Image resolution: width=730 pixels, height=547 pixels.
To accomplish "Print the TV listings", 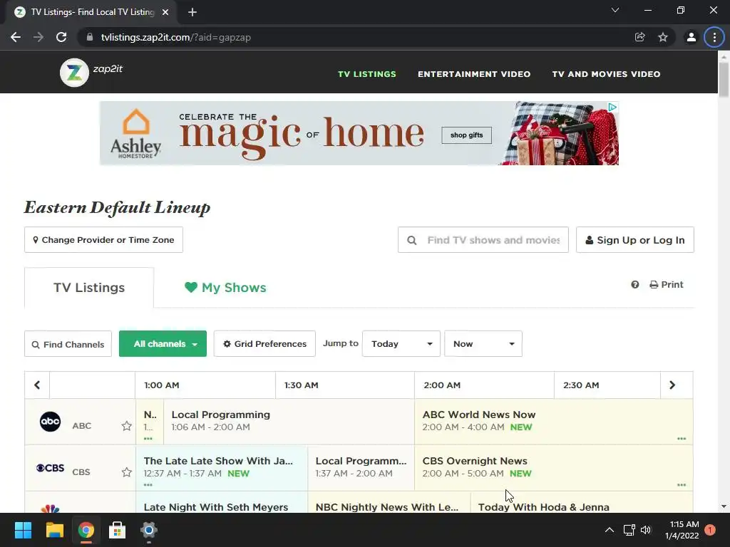I will click(667, 285).
